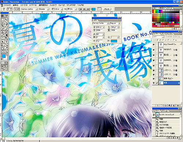Click the warp text icon in options bar

point(100,9)
